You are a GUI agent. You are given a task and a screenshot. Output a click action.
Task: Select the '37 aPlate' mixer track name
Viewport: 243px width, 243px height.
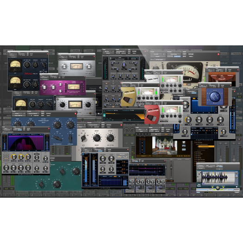[170, 195]
